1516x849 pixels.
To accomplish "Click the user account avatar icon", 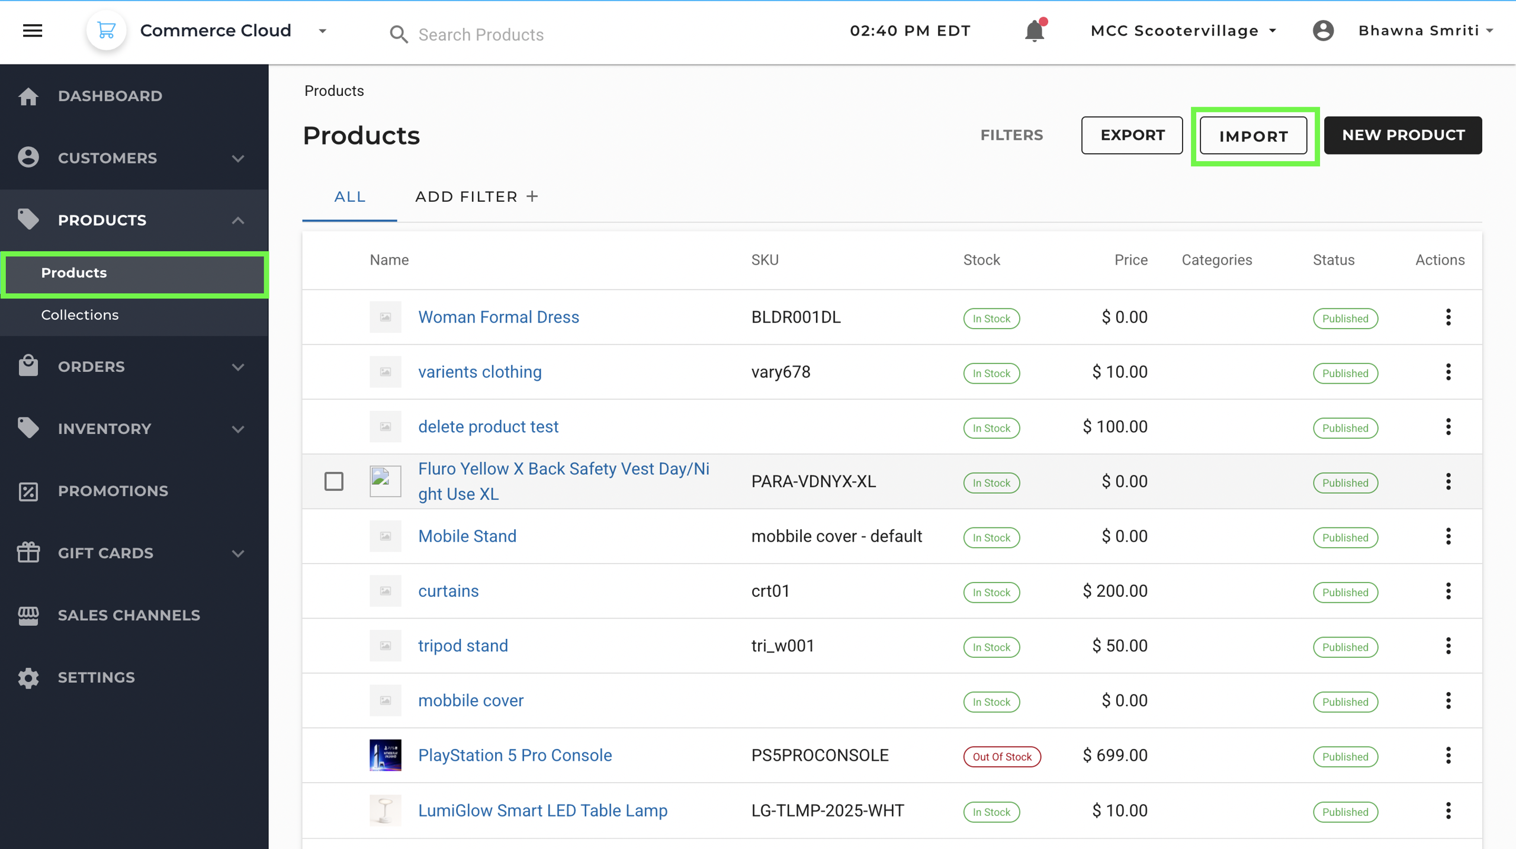I will [1323, 31].
